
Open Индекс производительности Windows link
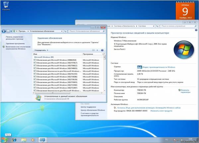coord(159,67)
